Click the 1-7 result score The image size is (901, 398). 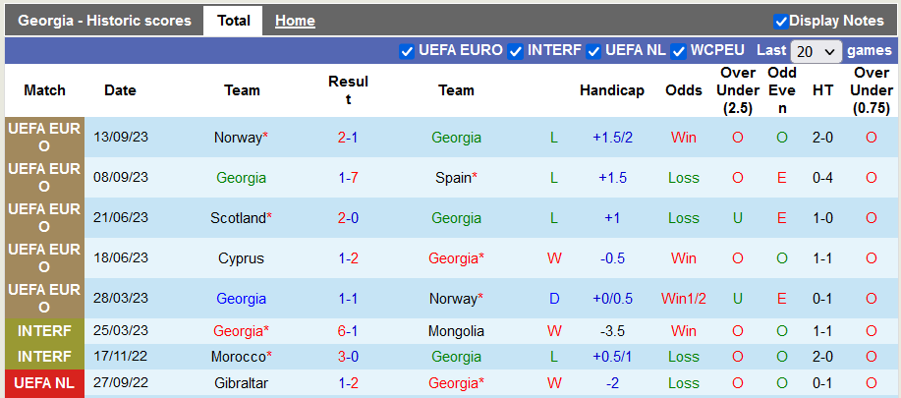348,178
